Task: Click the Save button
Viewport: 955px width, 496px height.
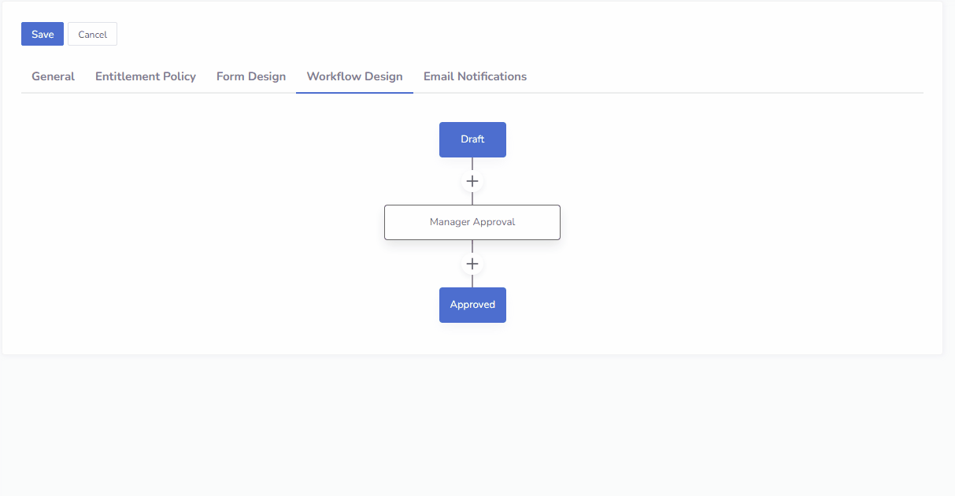Action: click(42, 33)
